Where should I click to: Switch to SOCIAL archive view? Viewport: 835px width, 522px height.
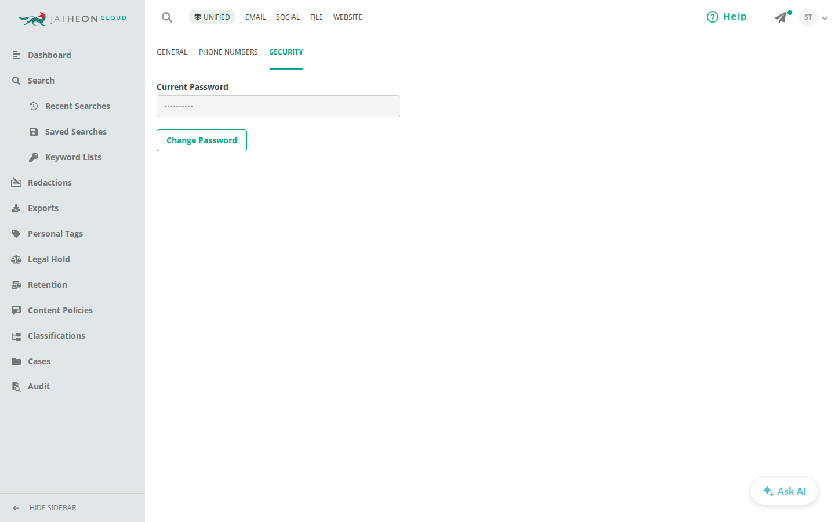288,17
